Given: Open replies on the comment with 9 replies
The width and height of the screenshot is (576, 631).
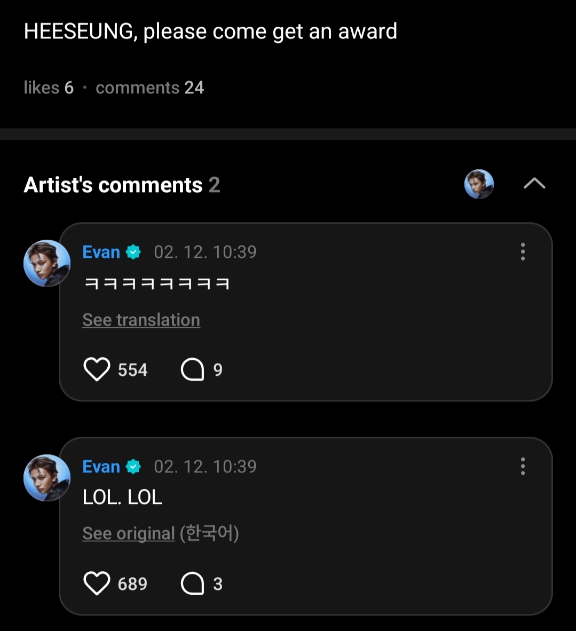Looking at the screenshot, I should tap(193, 369).
